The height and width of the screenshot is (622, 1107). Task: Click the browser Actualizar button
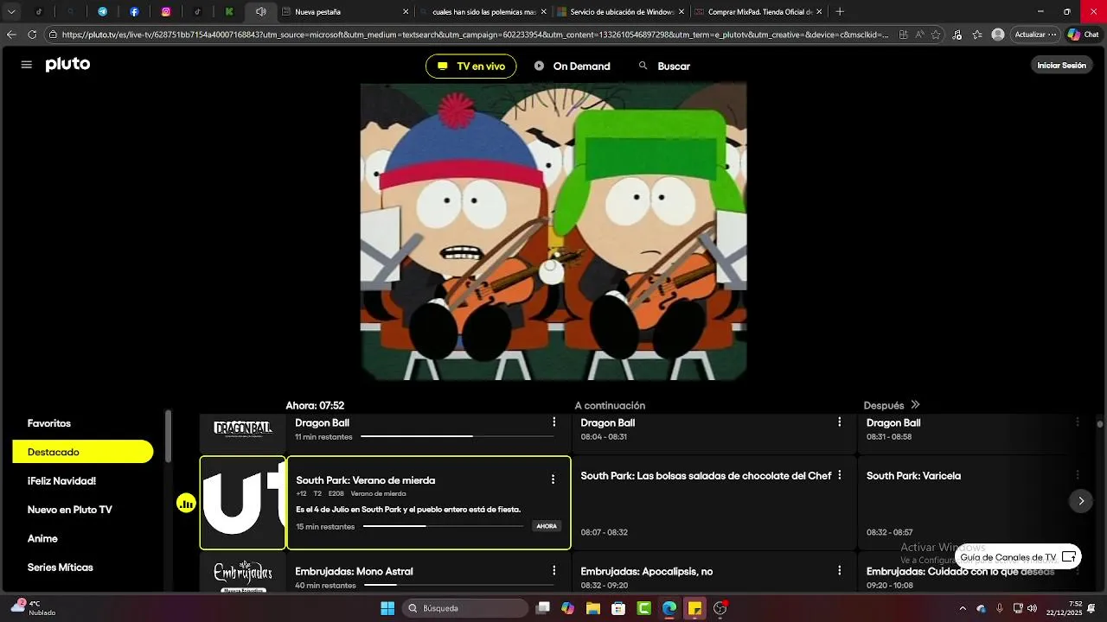tap(1030, 35)
